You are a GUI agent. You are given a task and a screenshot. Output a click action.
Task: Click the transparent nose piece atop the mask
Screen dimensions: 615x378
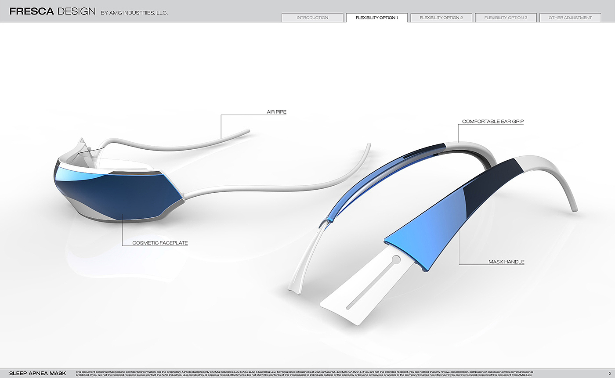(x=86, y=151)
